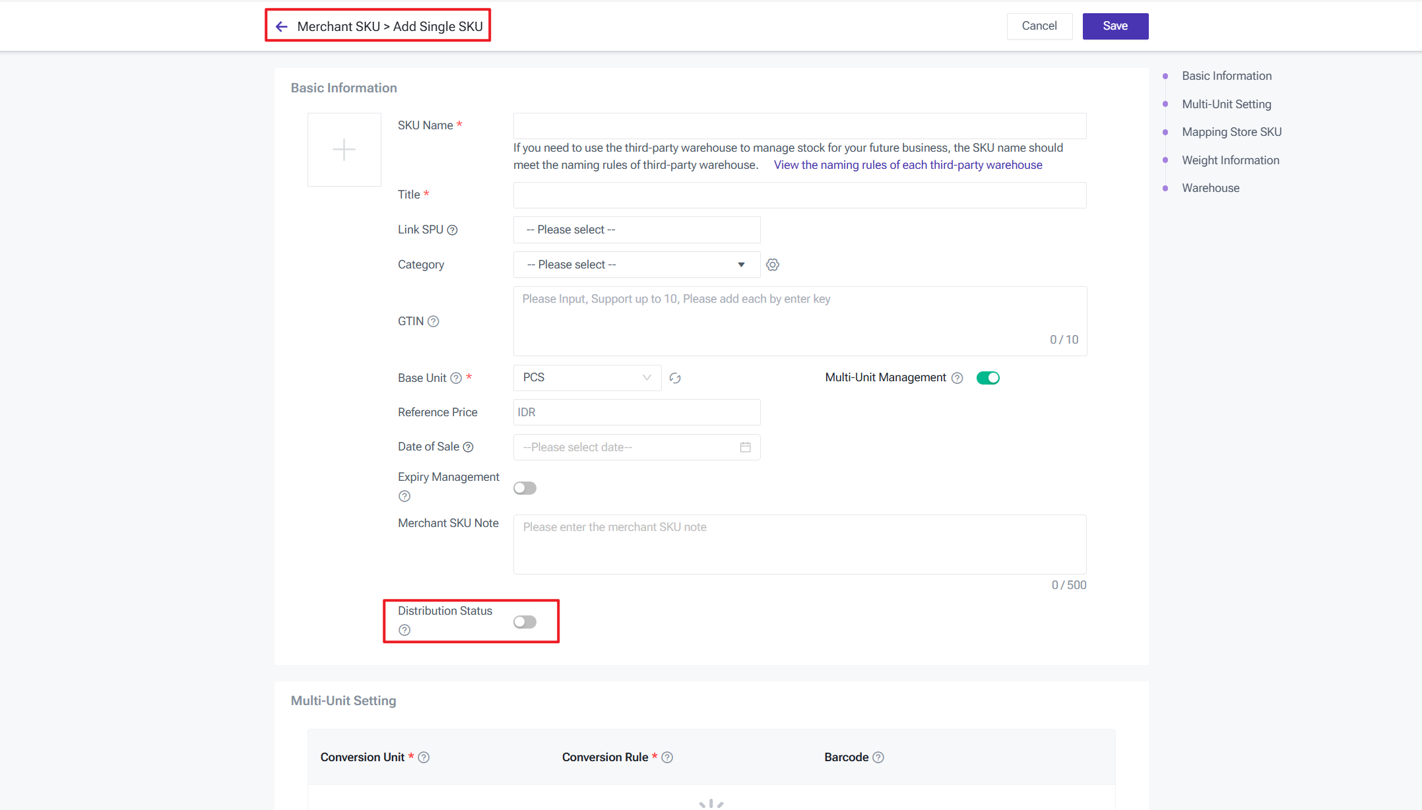Disable the Multi-Unit Management toggle
The height and width of the screenshot is (810, 1422).
click(x=988, y=378)
